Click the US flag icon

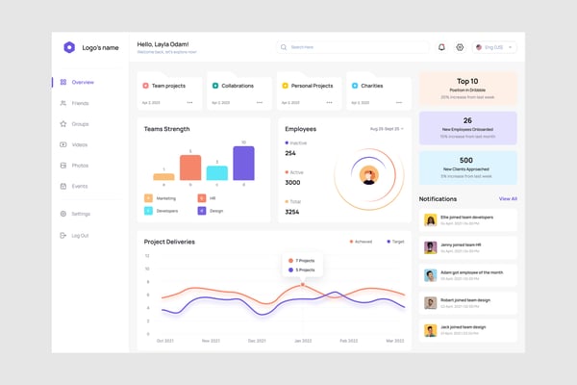tap(479, 47)
